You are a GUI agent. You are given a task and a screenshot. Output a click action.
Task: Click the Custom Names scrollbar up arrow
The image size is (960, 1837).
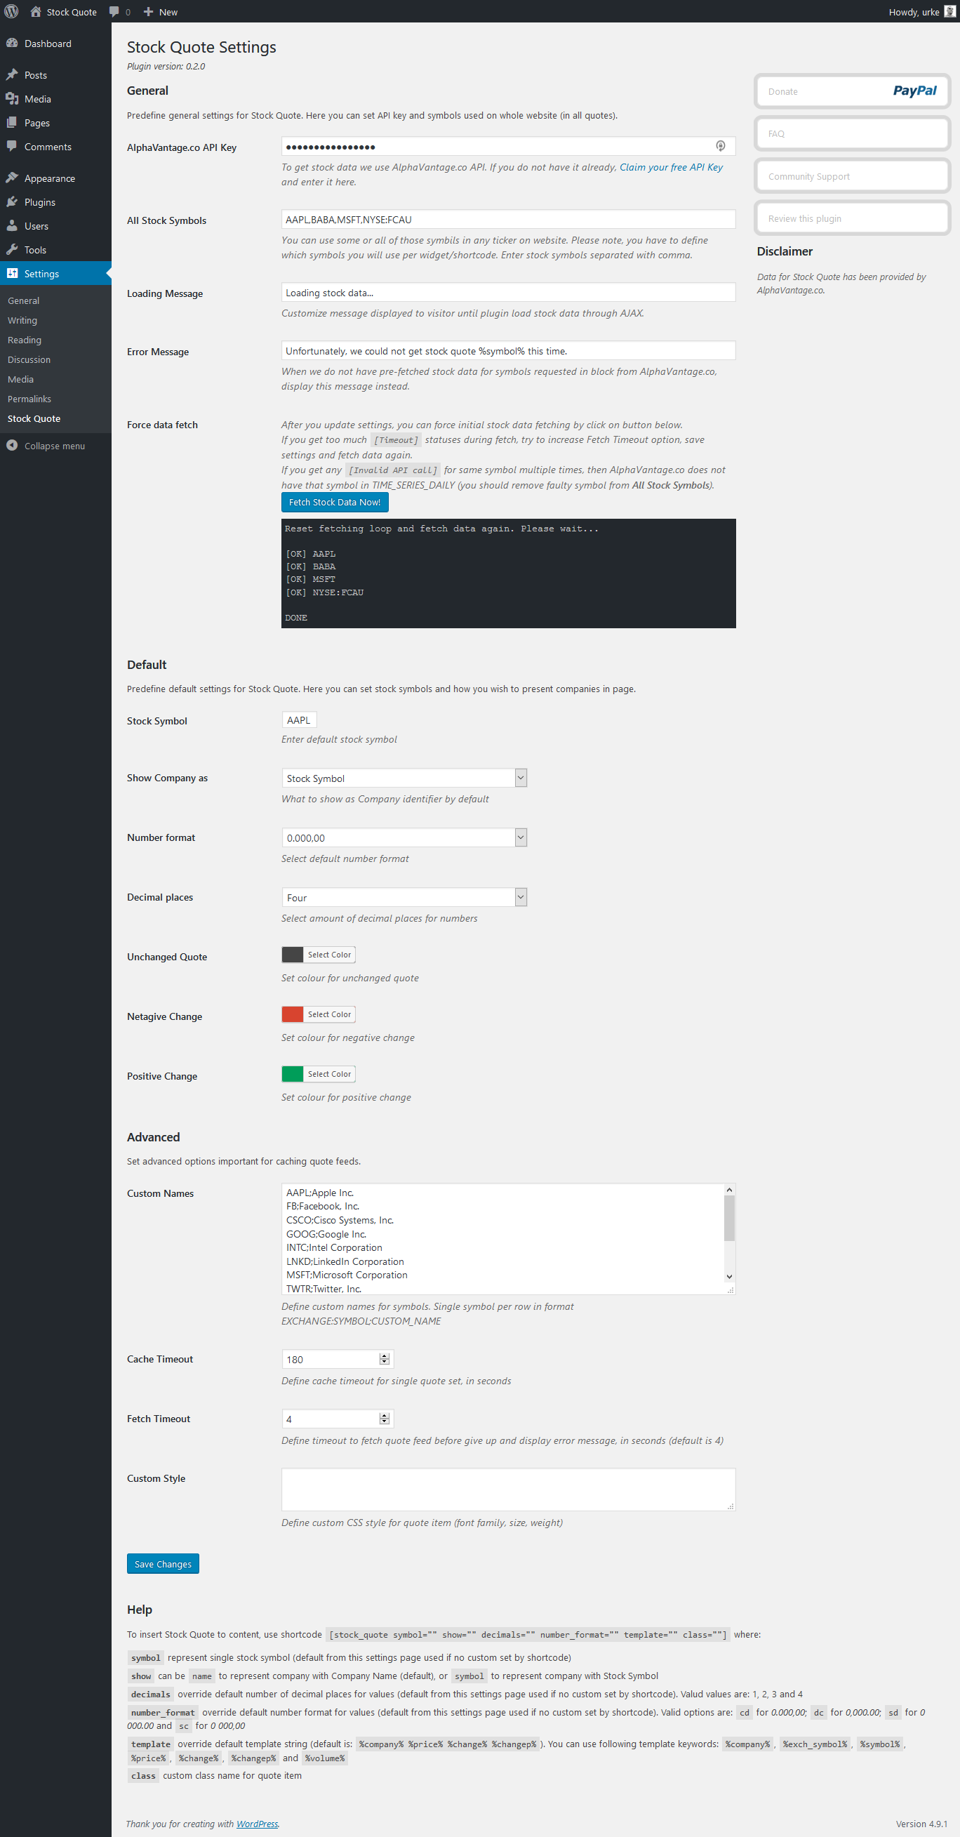click(729, 1190)
